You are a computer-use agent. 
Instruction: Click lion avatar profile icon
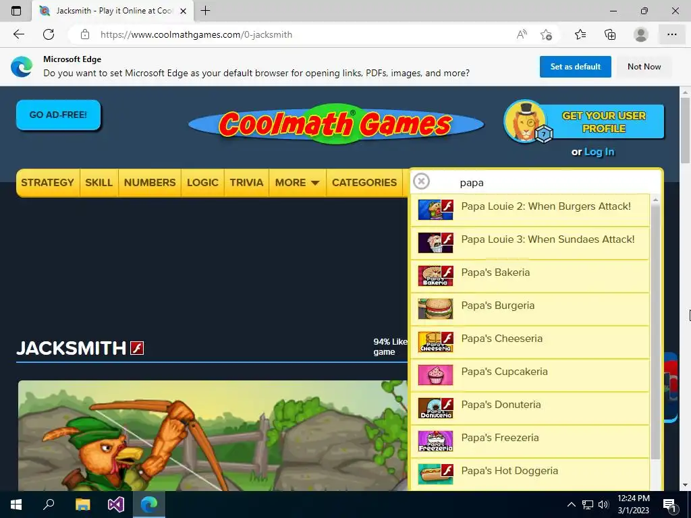pyautogui.click(x=526, y=121)
